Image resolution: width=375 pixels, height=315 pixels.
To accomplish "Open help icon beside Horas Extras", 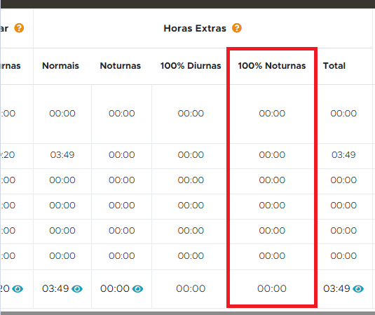I will click(x=237, y=28).
